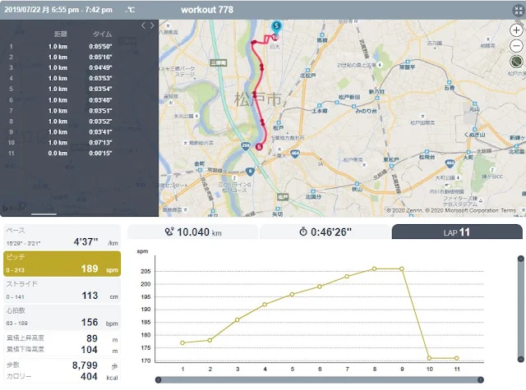Open the map Terms link
The image size is (526, 390).
click(508, 211)
